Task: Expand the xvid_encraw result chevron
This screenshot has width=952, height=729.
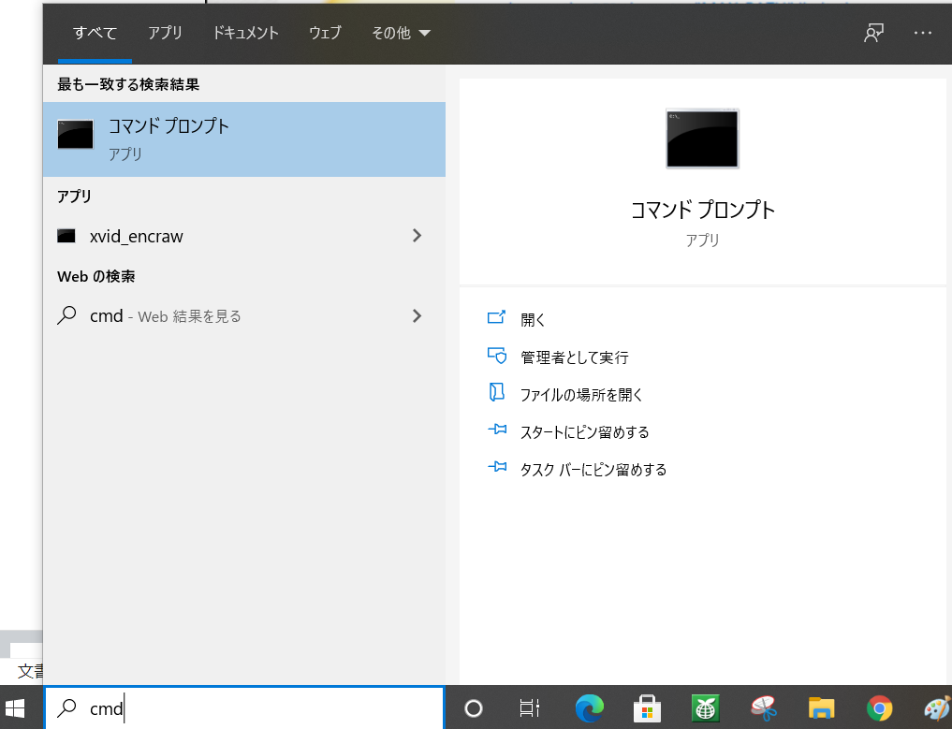Action: pyautogui.click(x=417, y=236)
